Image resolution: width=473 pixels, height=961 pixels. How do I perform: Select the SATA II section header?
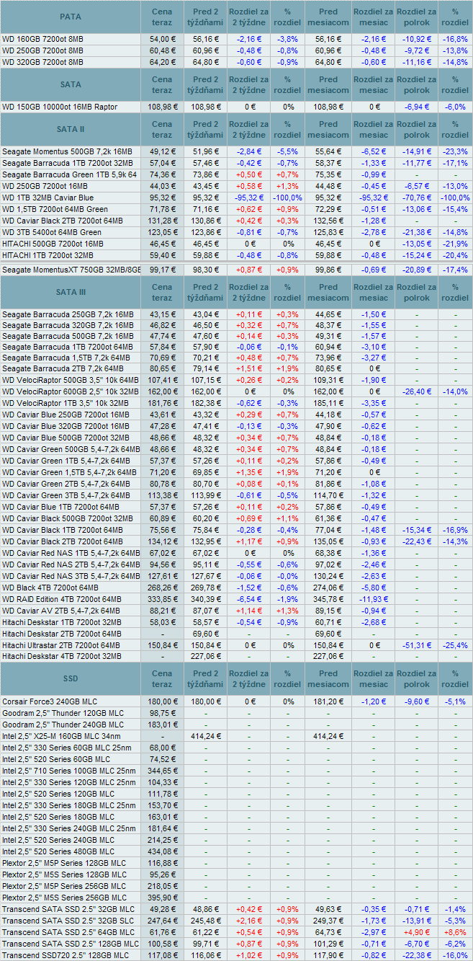click(x=71, y=129)
